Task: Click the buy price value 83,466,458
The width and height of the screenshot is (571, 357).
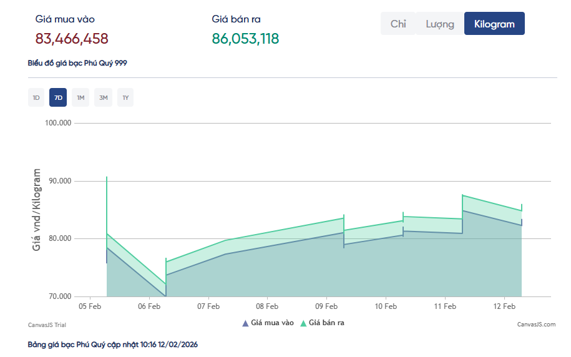Action: pos(72,39)
